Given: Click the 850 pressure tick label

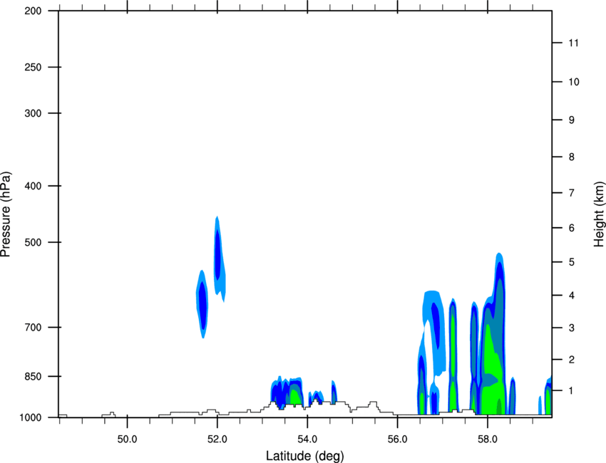Looking at the screenshot, I should tap(34, 376).
